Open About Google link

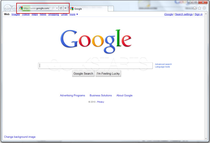[x=124, y=95]
